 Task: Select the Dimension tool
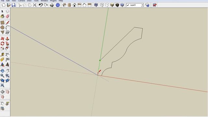click(7, 55)
